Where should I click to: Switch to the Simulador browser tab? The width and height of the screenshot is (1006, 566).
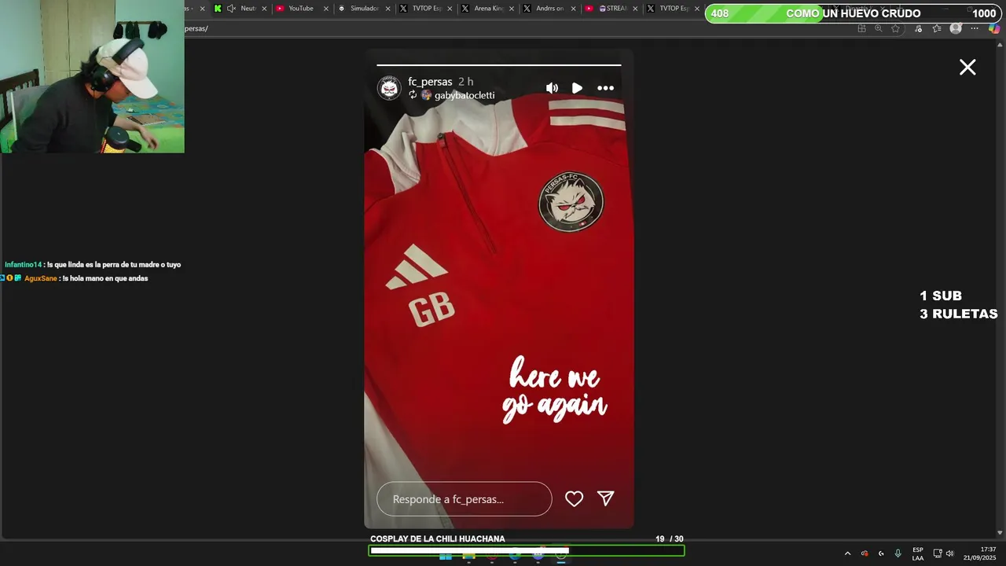pos(364,9)
